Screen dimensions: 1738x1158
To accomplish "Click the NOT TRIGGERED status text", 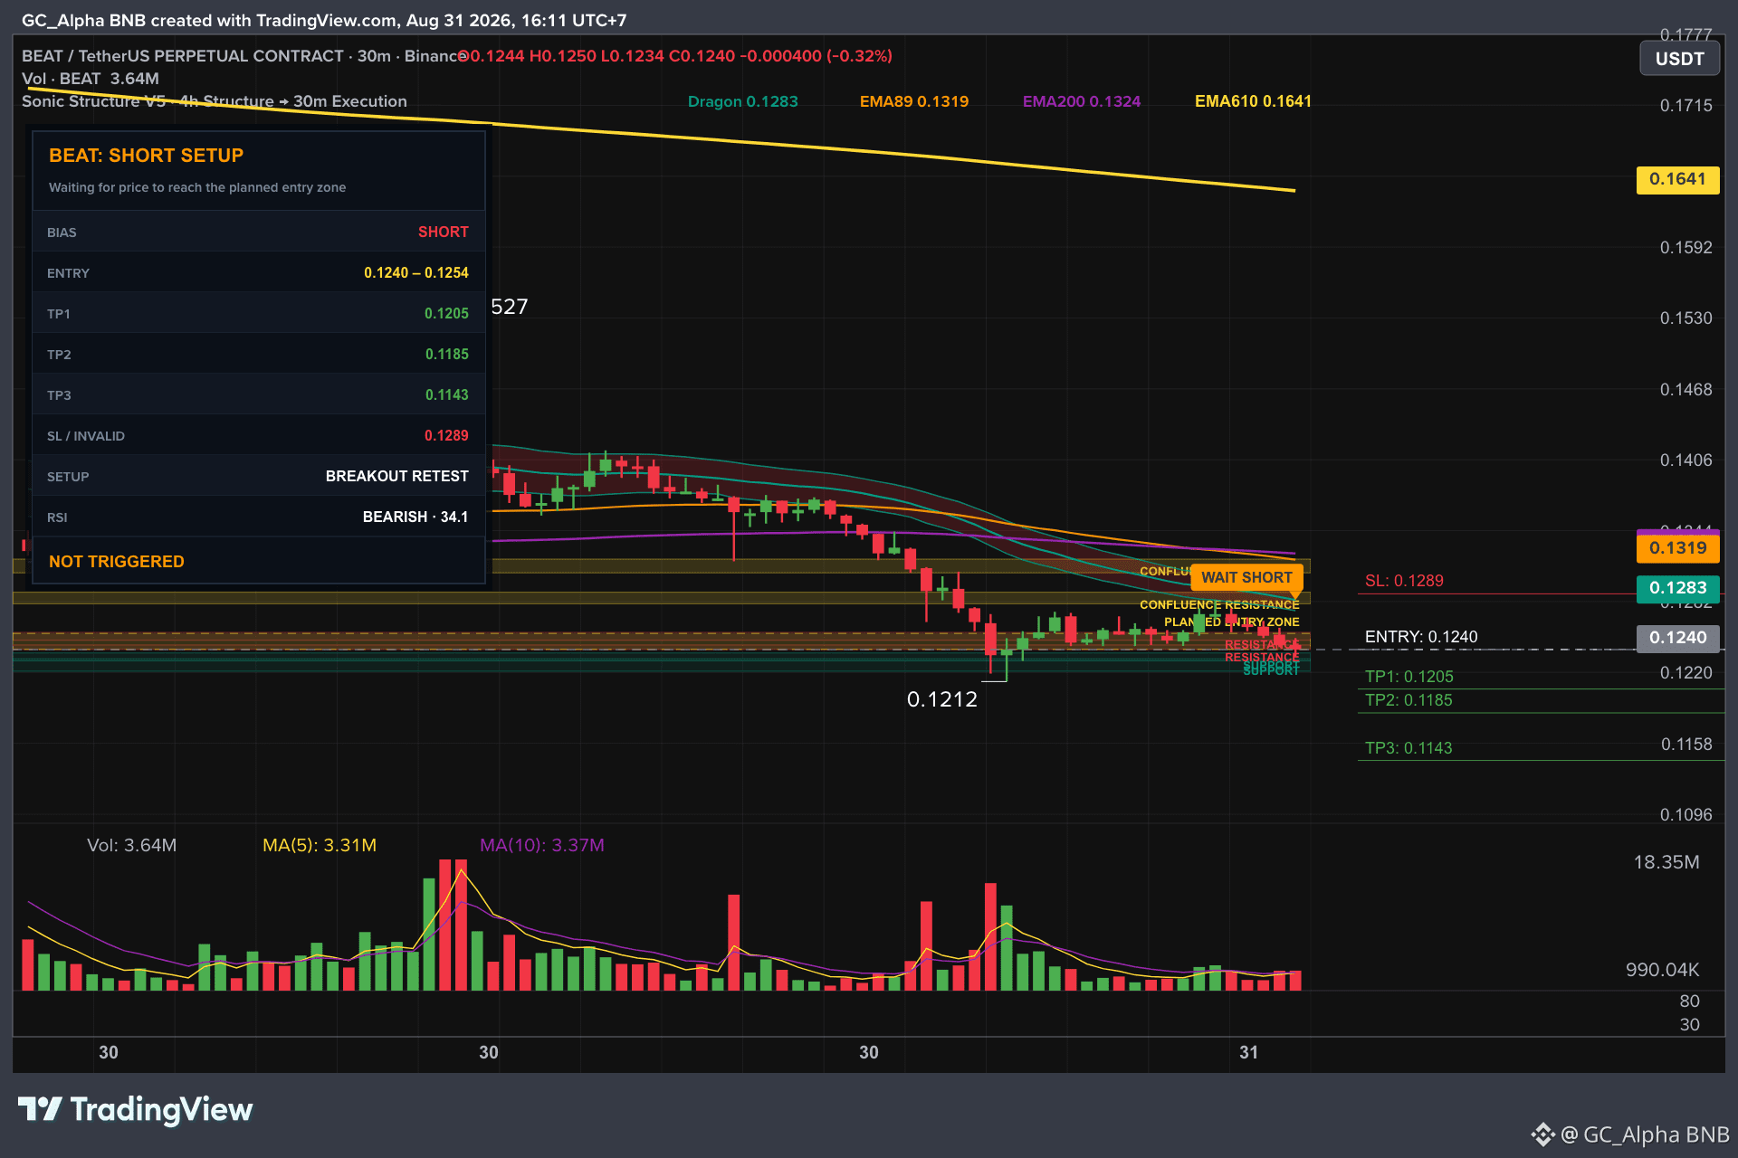I will point(117,562).
